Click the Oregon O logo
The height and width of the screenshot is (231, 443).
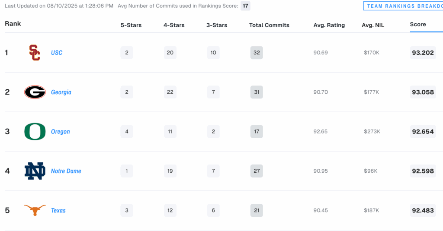click(x=35, y=131)
